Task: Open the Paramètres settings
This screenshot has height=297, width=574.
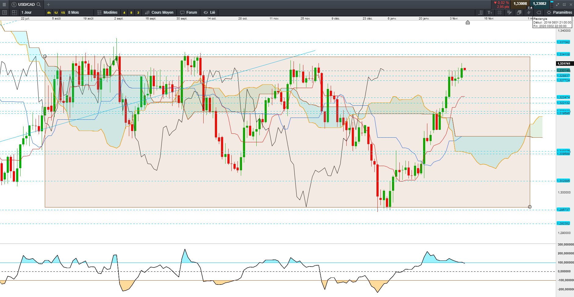Action: point(559,12)
